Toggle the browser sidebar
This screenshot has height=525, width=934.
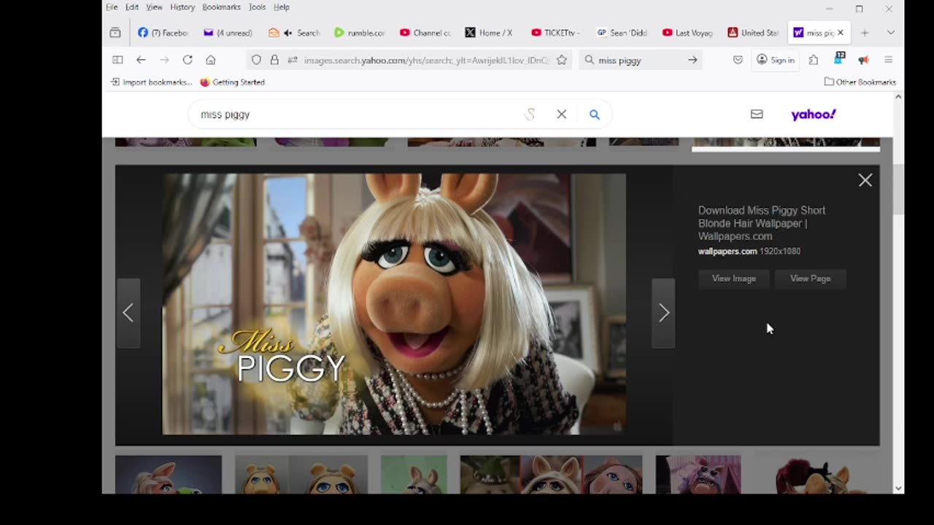pos(117,60)
